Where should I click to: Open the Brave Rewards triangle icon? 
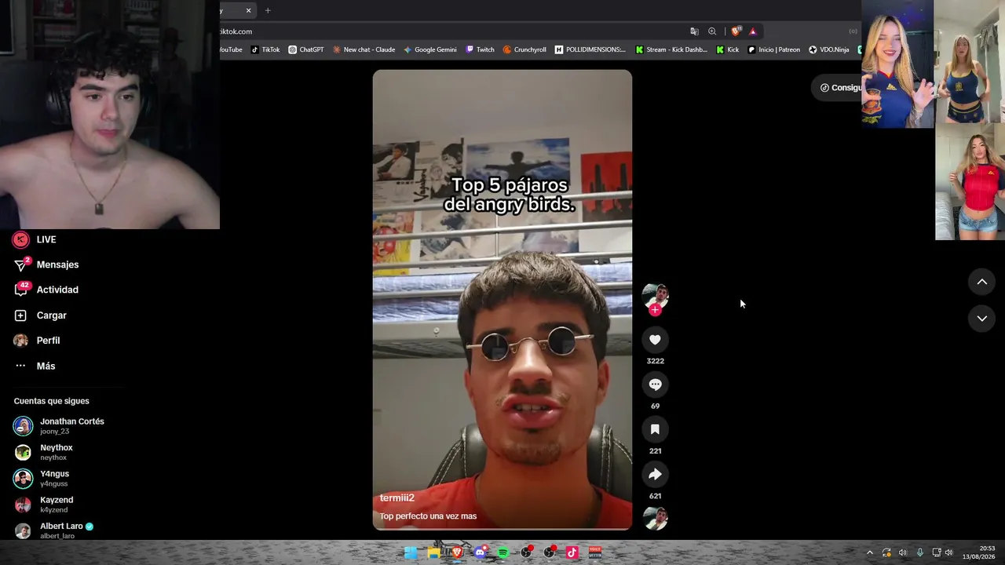(x=753, y=31)
